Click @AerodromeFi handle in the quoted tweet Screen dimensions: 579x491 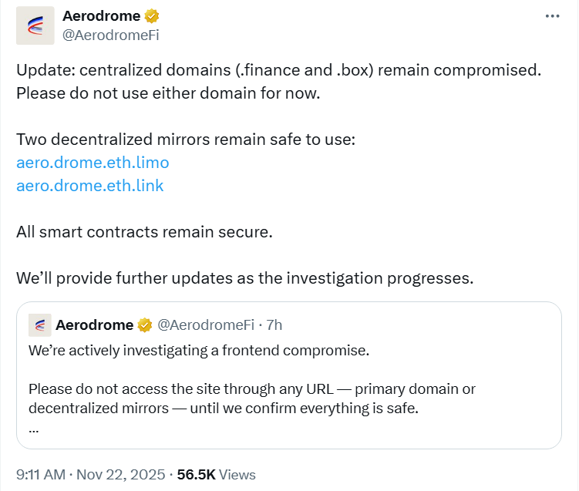pos(206,325)
